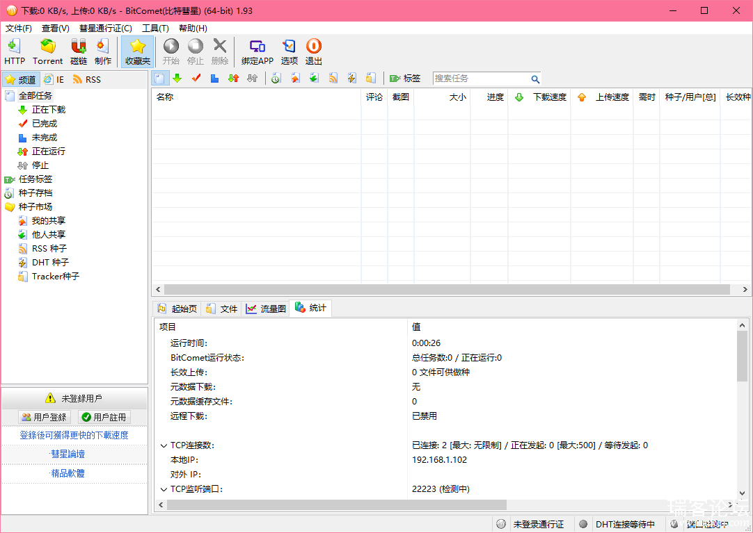The image size is (753, 533).
Task: Select all-tasks filter icon in task toolbar
Action: (x=160, y=78)
